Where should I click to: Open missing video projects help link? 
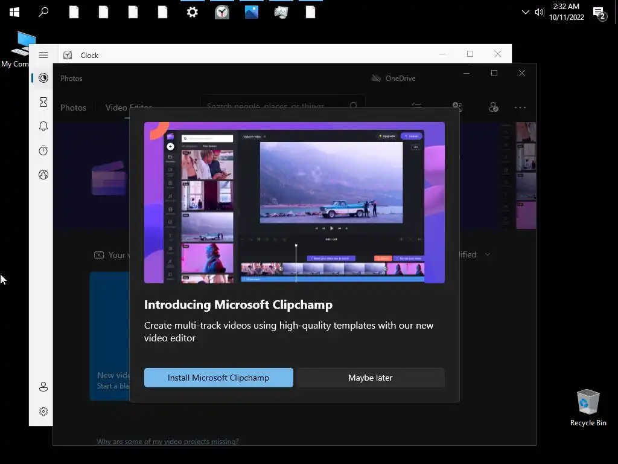[168, 442]
